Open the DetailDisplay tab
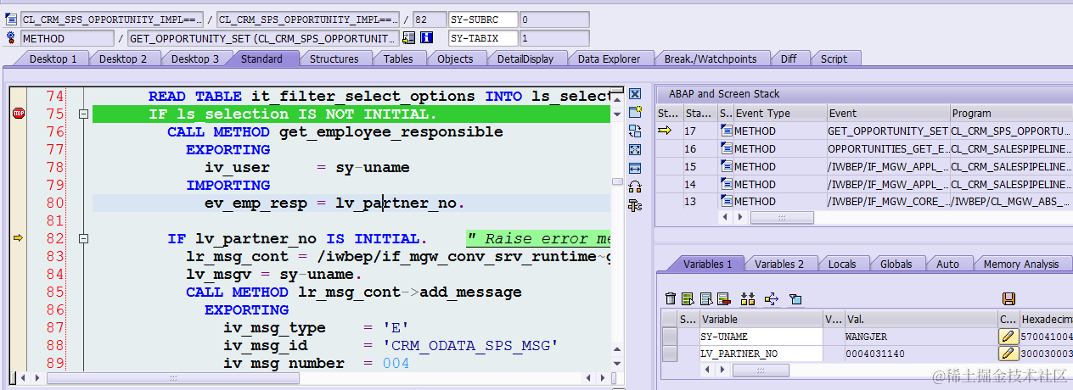The width and height of the screenshot is (1073, 390). [525, 58]
